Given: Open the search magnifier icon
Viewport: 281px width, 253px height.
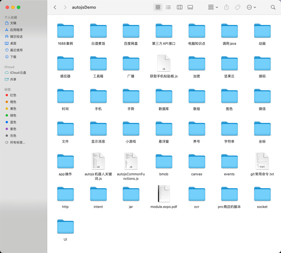Looking at the screenshot, I should click(273, 7).
